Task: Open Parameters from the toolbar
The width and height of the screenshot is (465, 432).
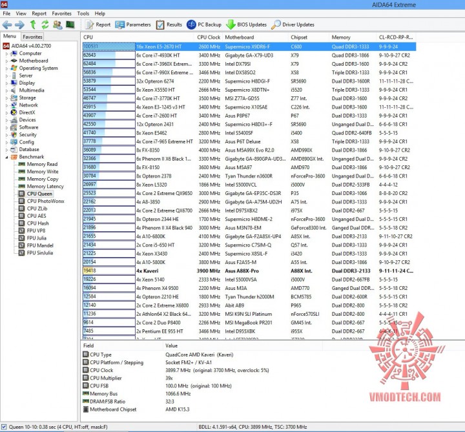Action: point(133,25)
